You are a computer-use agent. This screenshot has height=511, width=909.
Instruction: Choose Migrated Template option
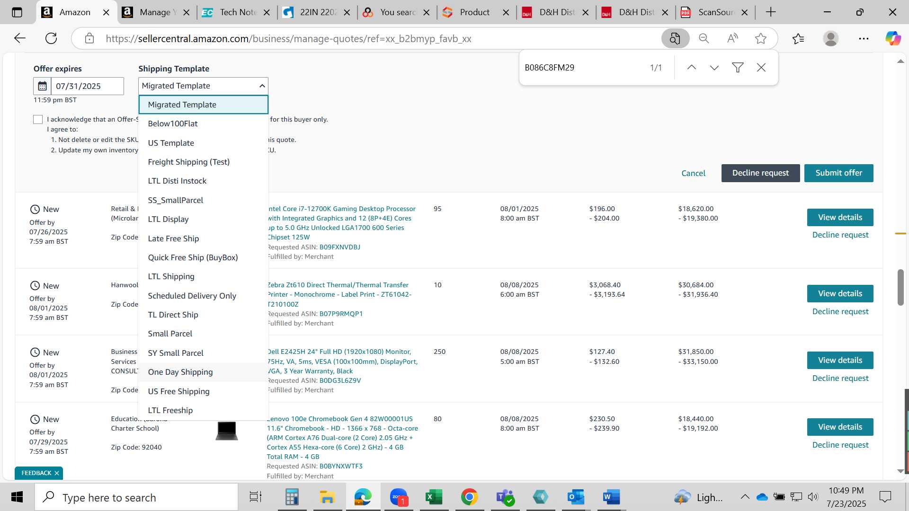pyautogui.click(x=203, y=105)
